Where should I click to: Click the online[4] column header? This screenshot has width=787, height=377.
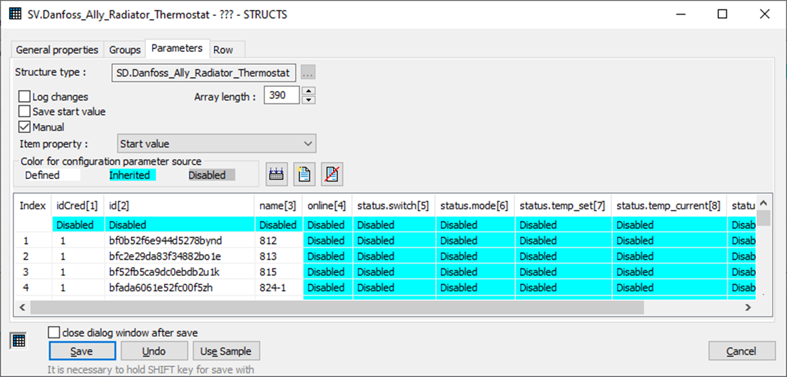point(328,206)
